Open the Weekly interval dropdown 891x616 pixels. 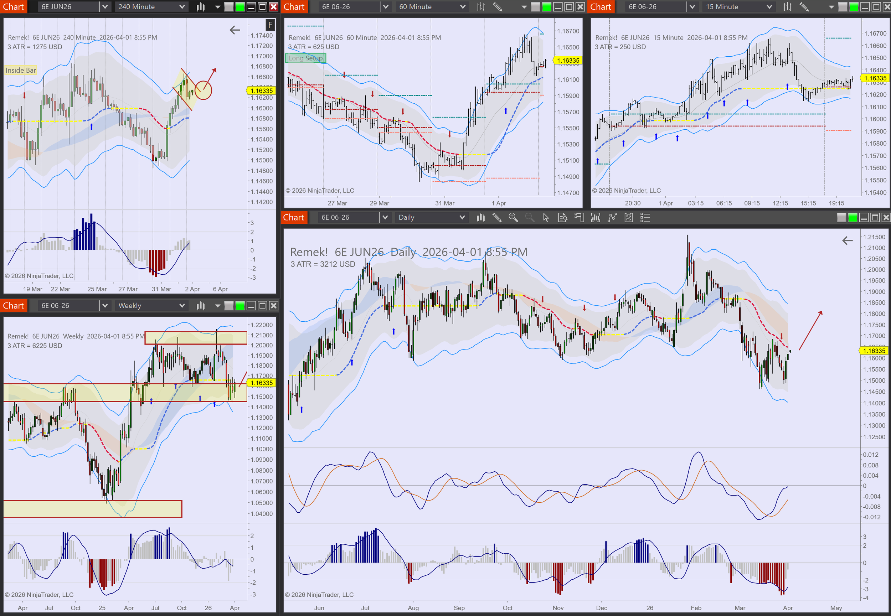pos(182,306)
